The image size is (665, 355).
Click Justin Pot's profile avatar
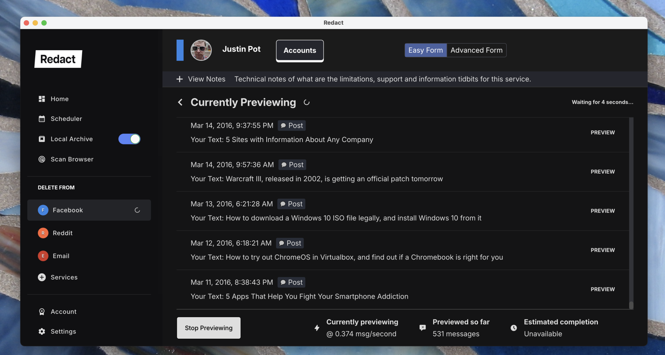pos(201,50)
